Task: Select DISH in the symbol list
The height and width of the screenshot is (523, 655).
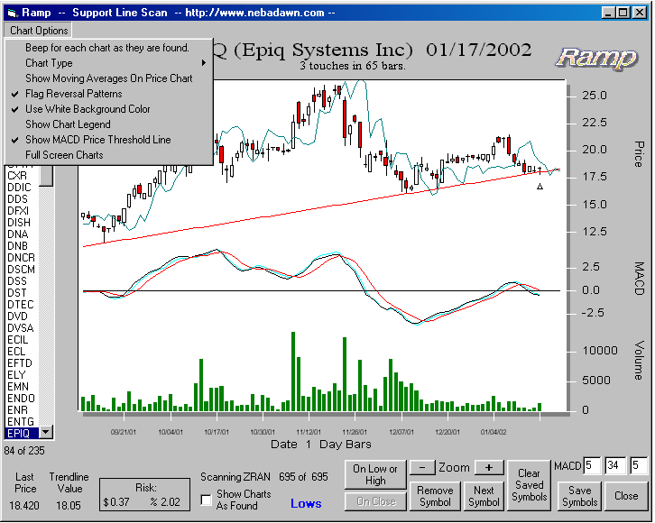Action: click(22, 223)
